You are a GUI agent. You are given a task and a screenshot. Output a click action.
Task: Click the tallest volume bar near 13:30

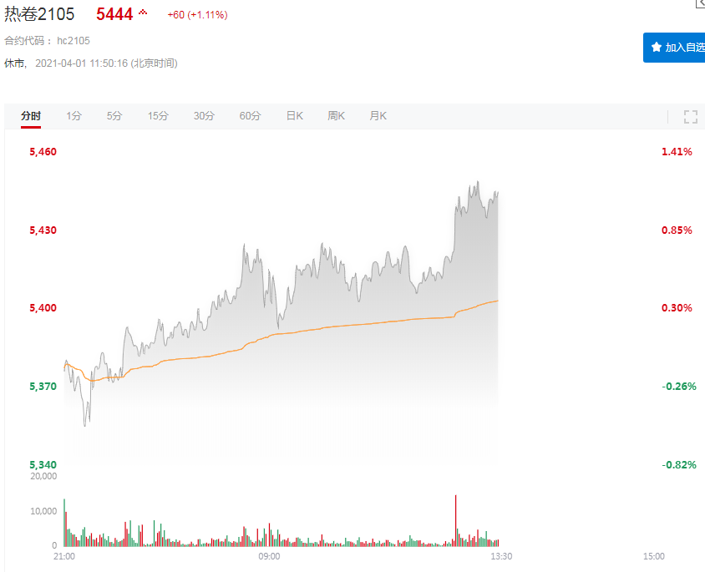455,519
